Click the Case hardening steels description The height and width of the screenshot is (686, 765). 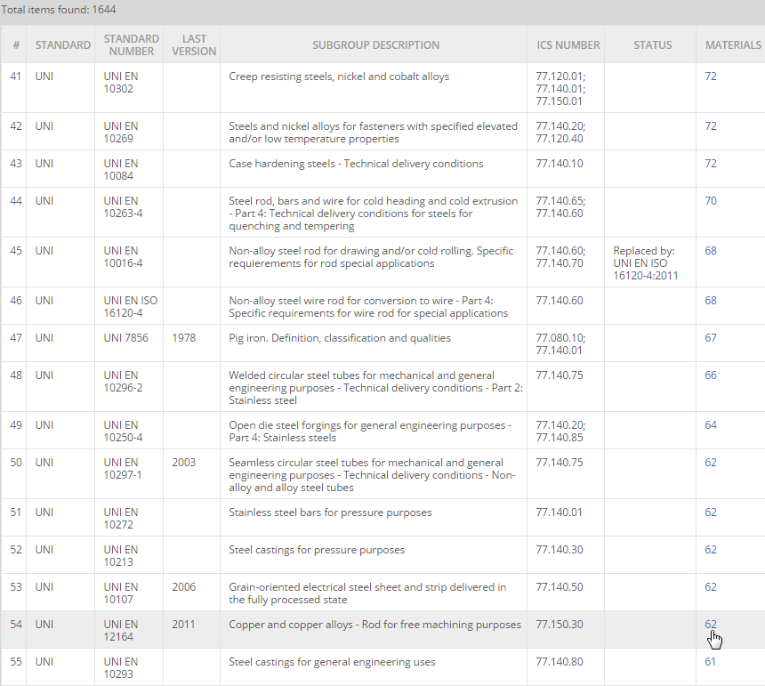[356, 164]
